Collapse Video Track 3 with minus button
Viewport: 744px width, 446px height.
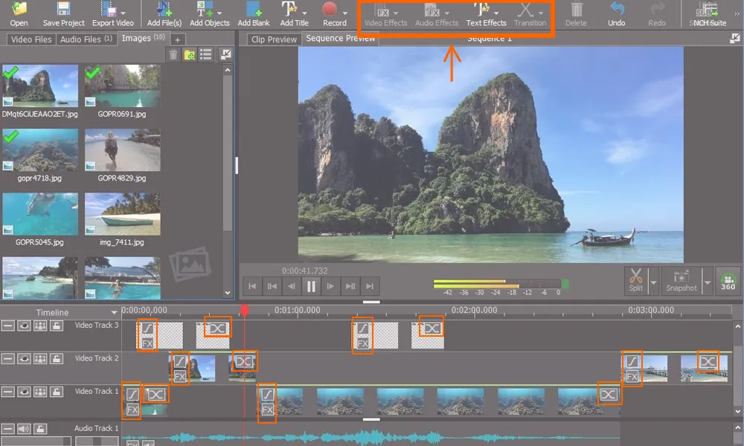point(7,326)
